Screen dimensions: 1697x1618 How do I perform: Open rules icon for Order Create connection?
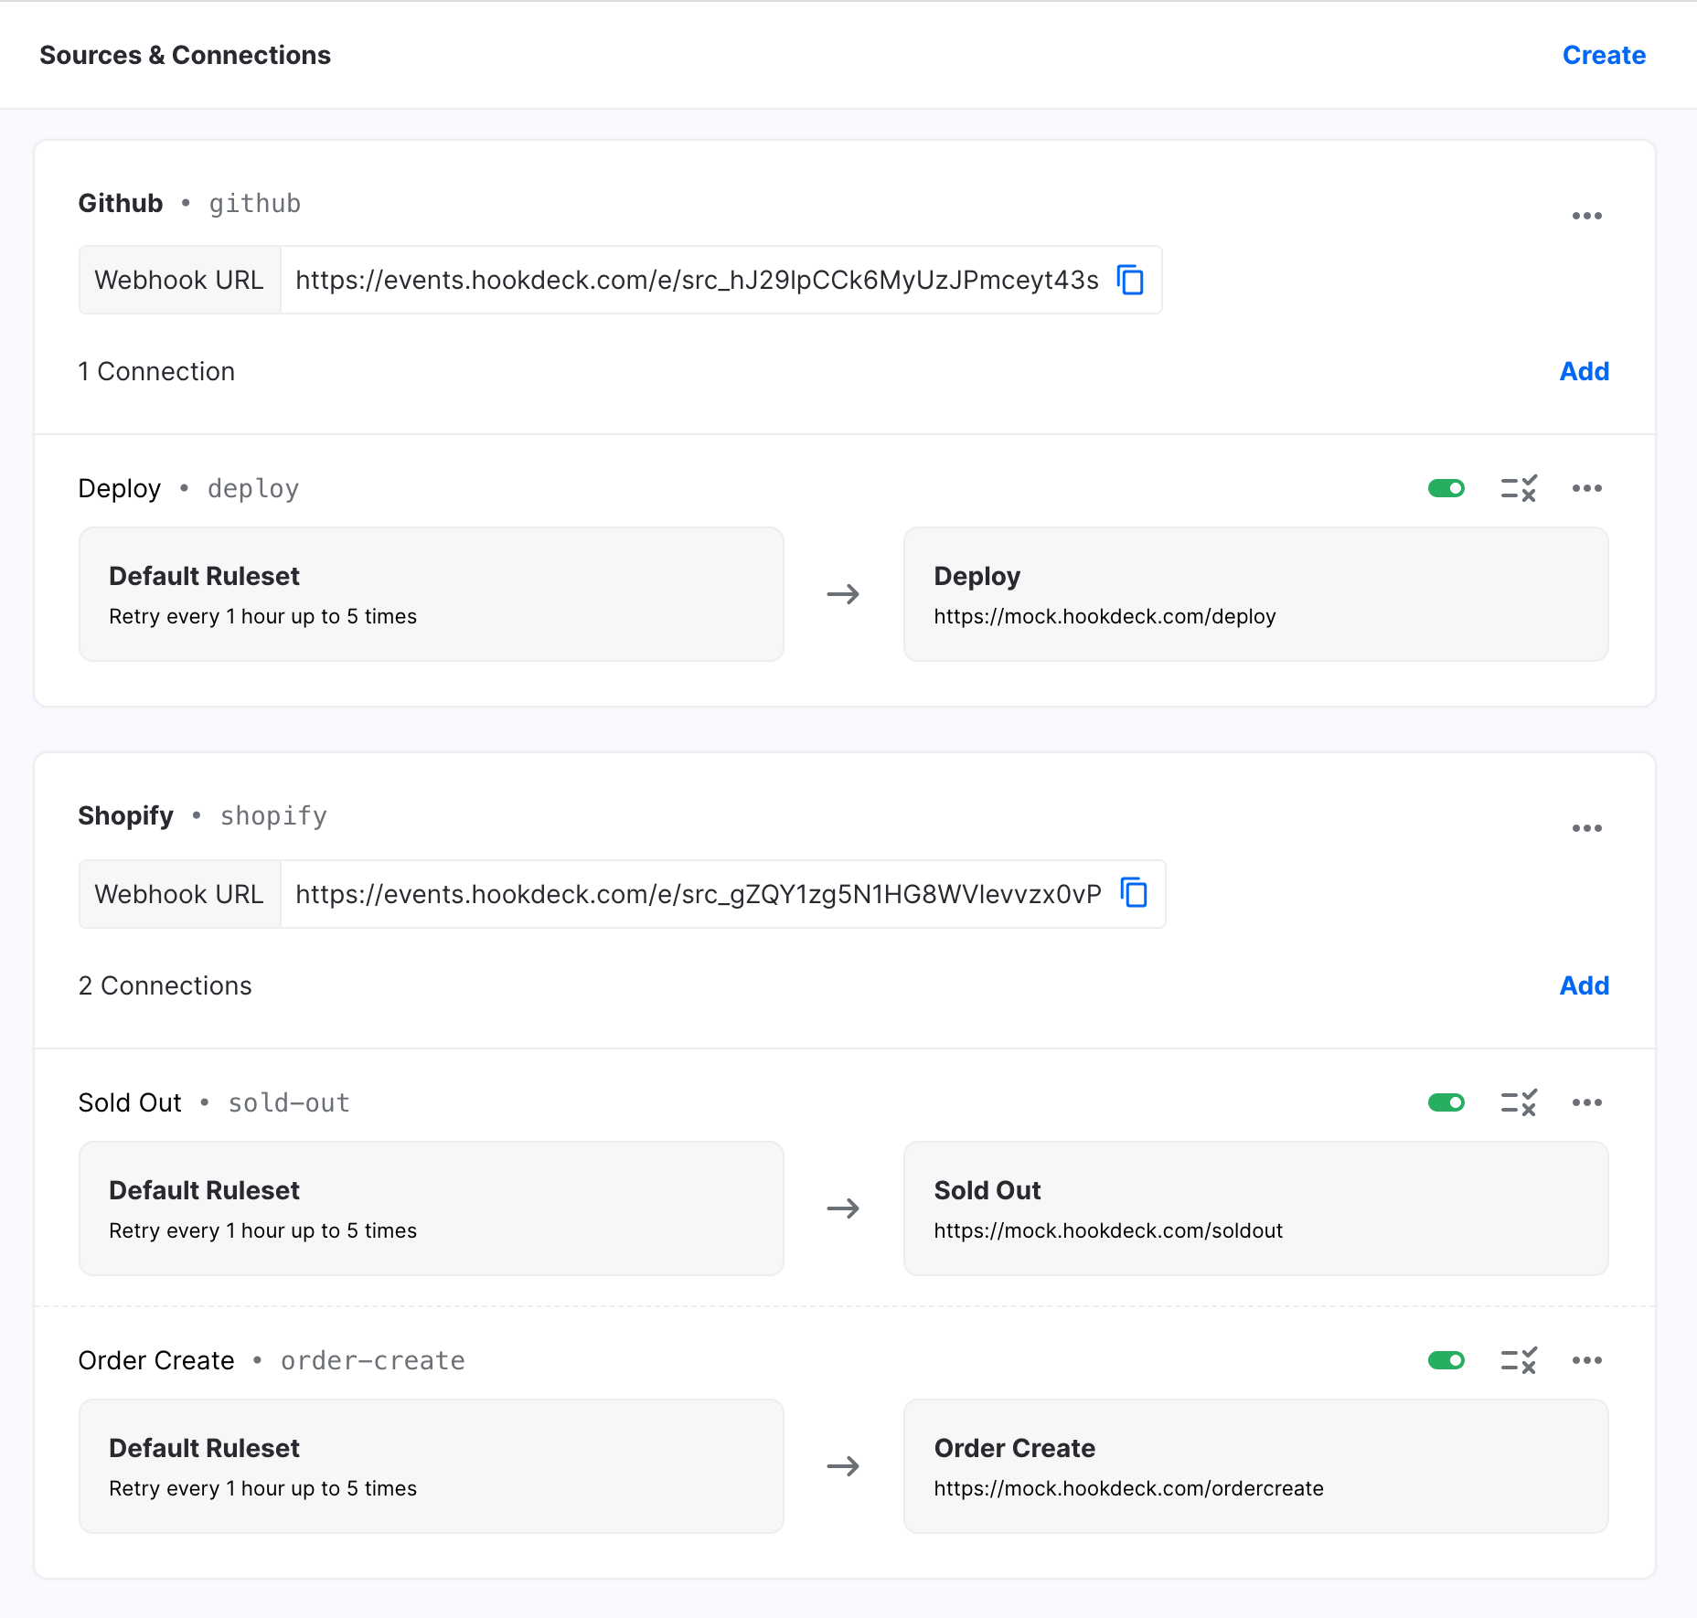pos(1519,1360)
